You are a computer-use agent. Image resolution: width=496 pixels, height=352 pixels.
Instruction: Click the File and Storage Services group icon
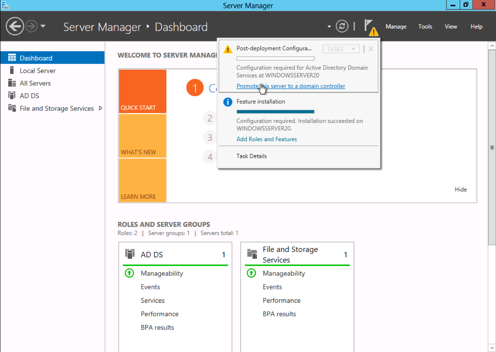pyautogui.click(x=252, y=253)
